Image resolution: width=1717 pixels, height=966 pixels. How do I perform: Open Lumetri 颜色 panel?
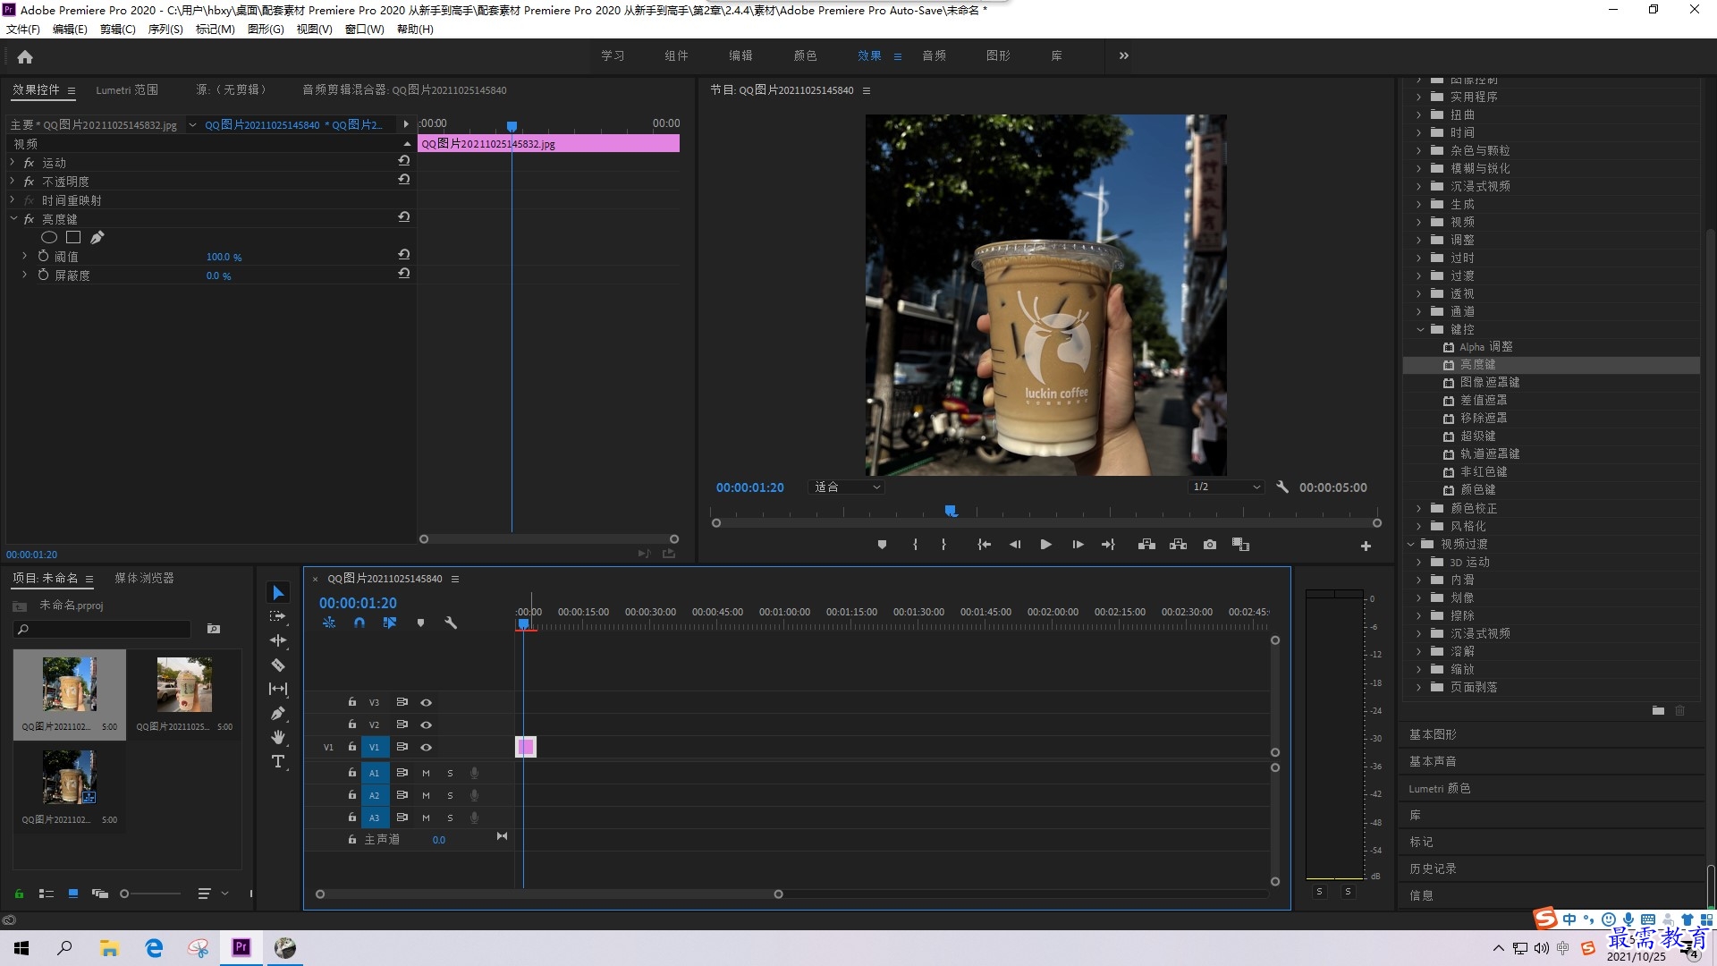(1439, 788)
